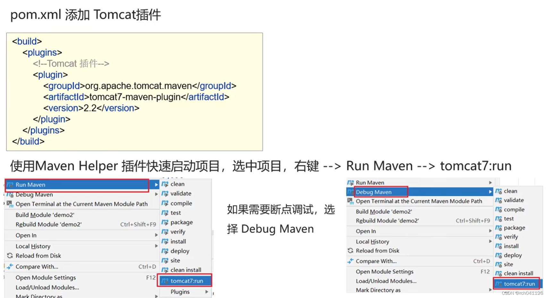Click Maven icon beside verify in left submenu
The image size is (548, 298).
[x=165, y=232]
